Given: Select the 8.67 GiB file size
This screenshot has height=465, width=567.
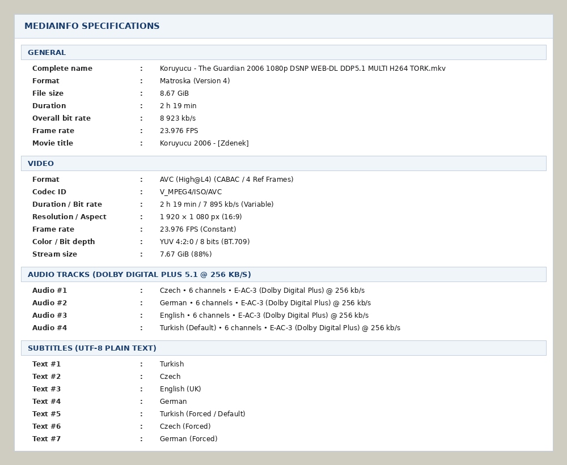Looking at the screenshot, I should click(x=174, y=93).
